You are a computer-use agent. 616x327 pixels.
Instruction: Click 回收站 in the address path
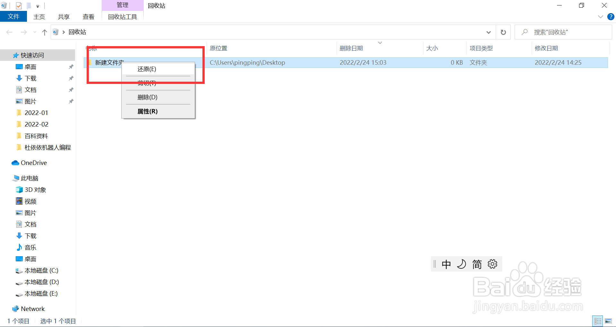point(77,32)
